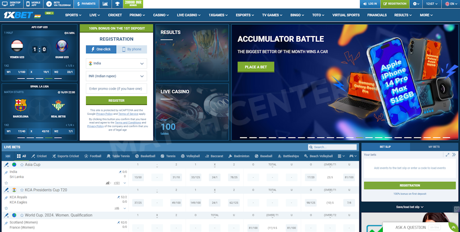The image size is (460, 232).
Task: Filter live bets by Battleships
Action: 287,156
